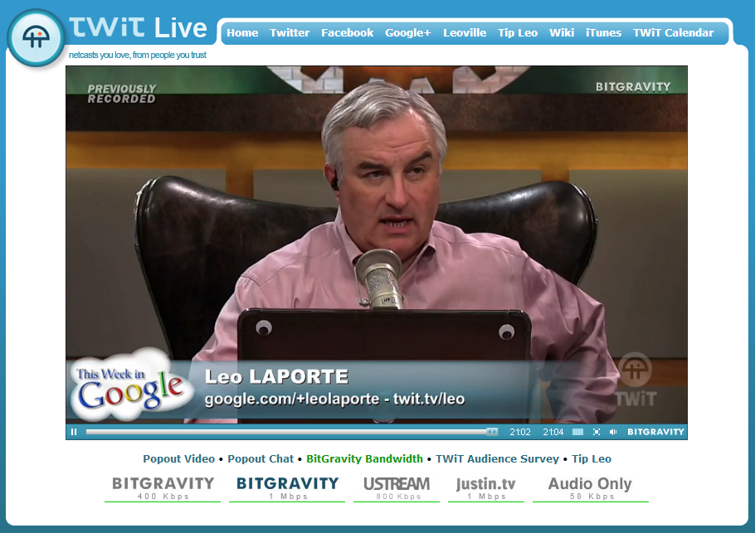This screenshot has height=533, width=755.
Task: Open the Popout Chat link
Action: tap(261, 458)
